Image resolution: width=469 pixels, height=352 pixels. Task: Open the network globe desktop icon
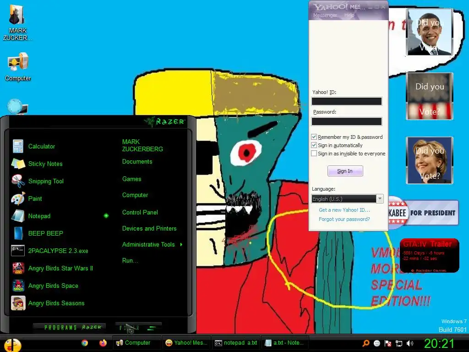coord(17,106)
